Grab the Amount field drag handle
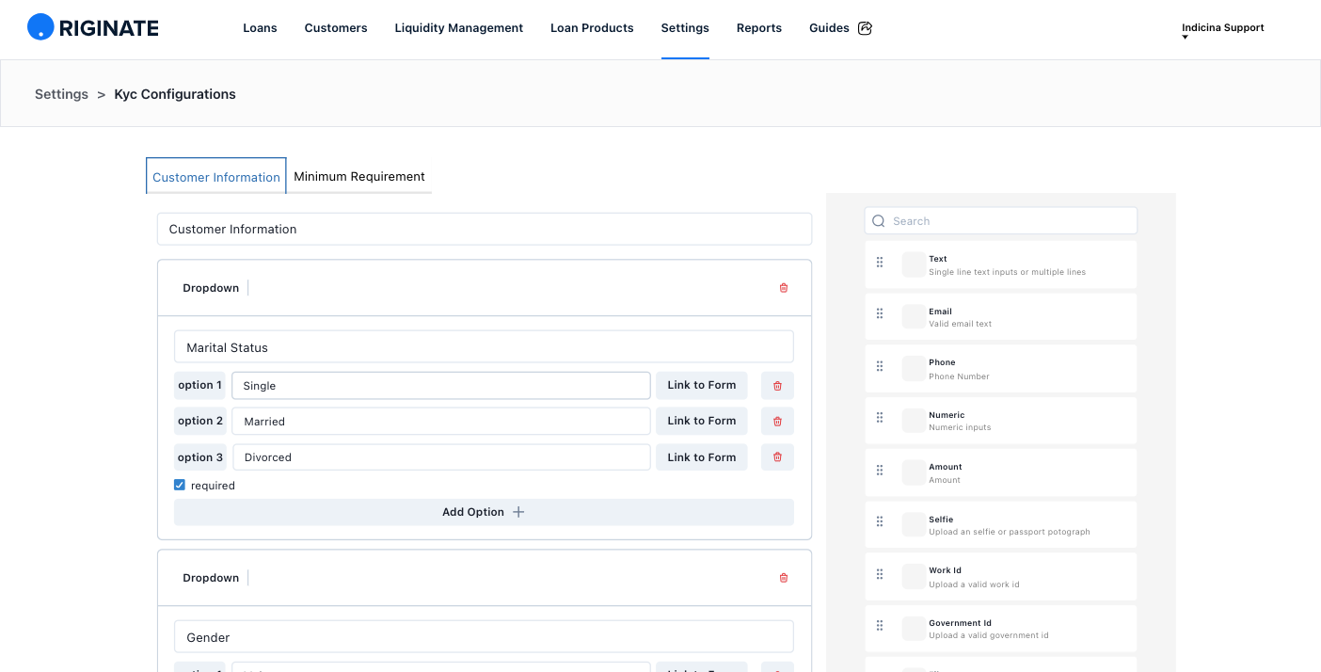 point(880,470)
